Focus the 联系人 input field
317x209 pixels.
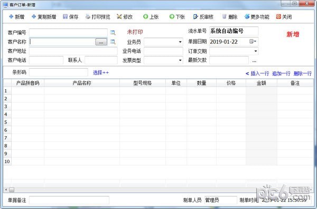[101, 60]
